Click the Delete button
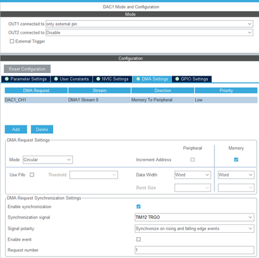 coord(42,129)
